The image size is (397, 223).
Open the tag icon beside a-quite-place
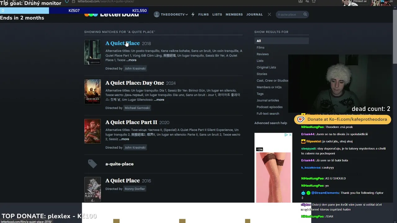point(92,164)
